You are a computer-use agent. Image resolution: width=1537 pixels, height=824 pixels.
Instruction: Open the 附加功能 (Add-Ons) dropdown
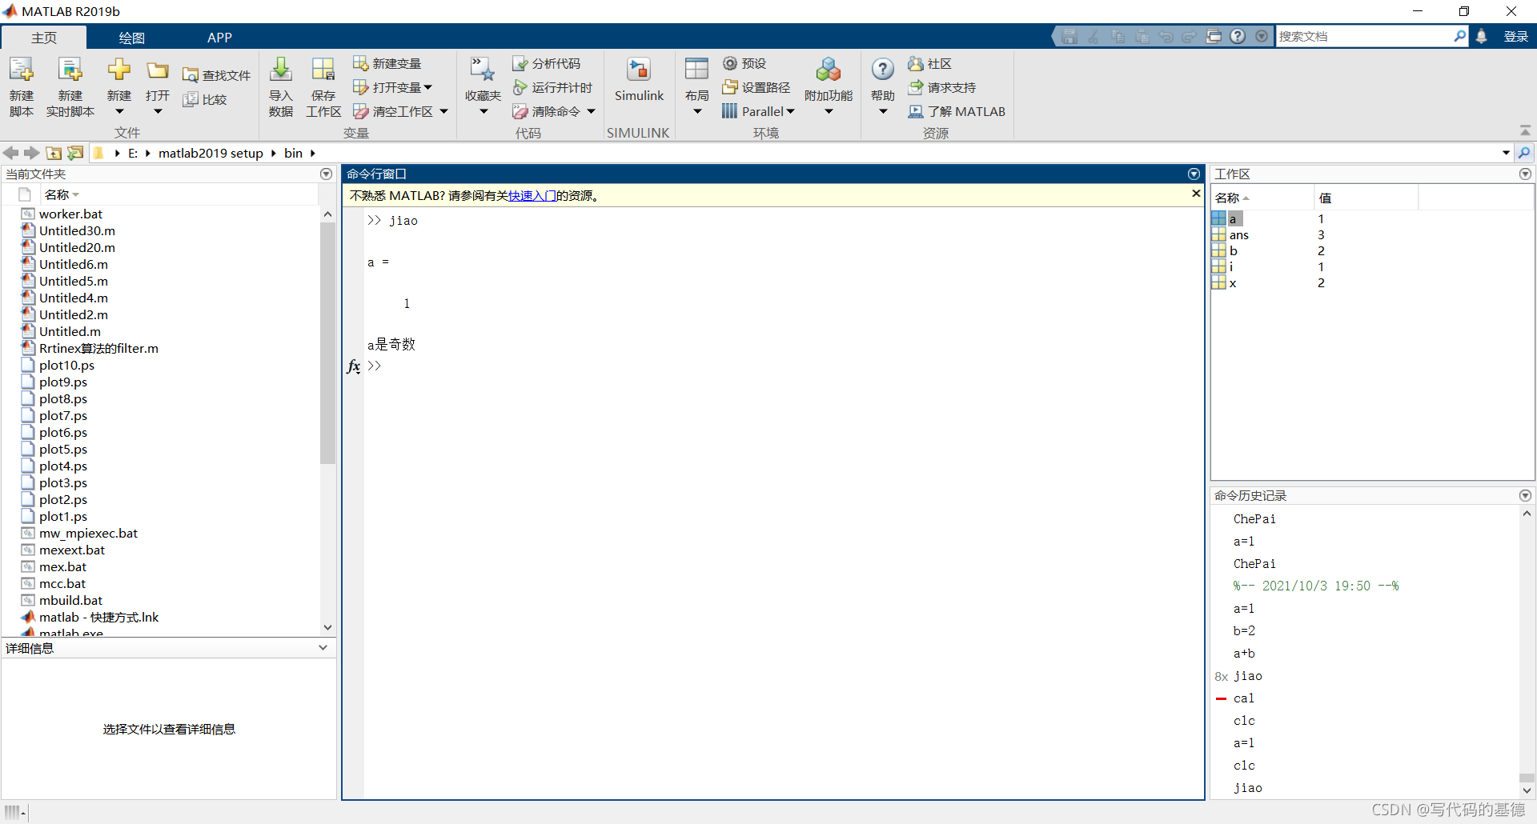[x=829, y=111]
